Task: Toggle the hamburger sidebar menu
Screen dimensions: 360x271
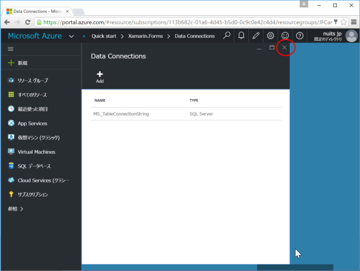Action: click(x=10, y=49)
